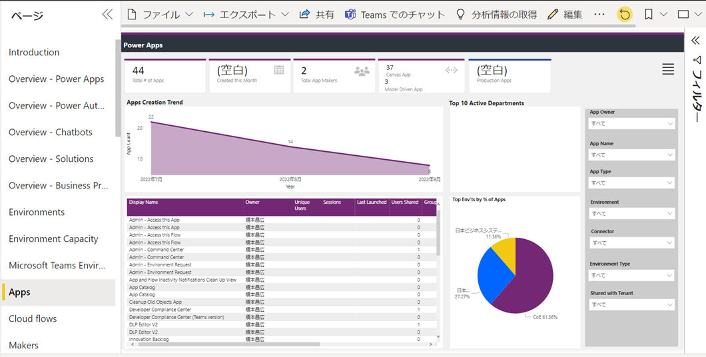Expand the bookmark dropdown arrow

663,15
